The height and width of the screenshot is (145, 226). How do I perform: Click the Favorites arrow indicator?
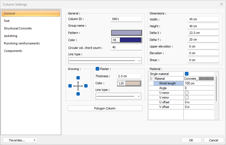(34, 140)
